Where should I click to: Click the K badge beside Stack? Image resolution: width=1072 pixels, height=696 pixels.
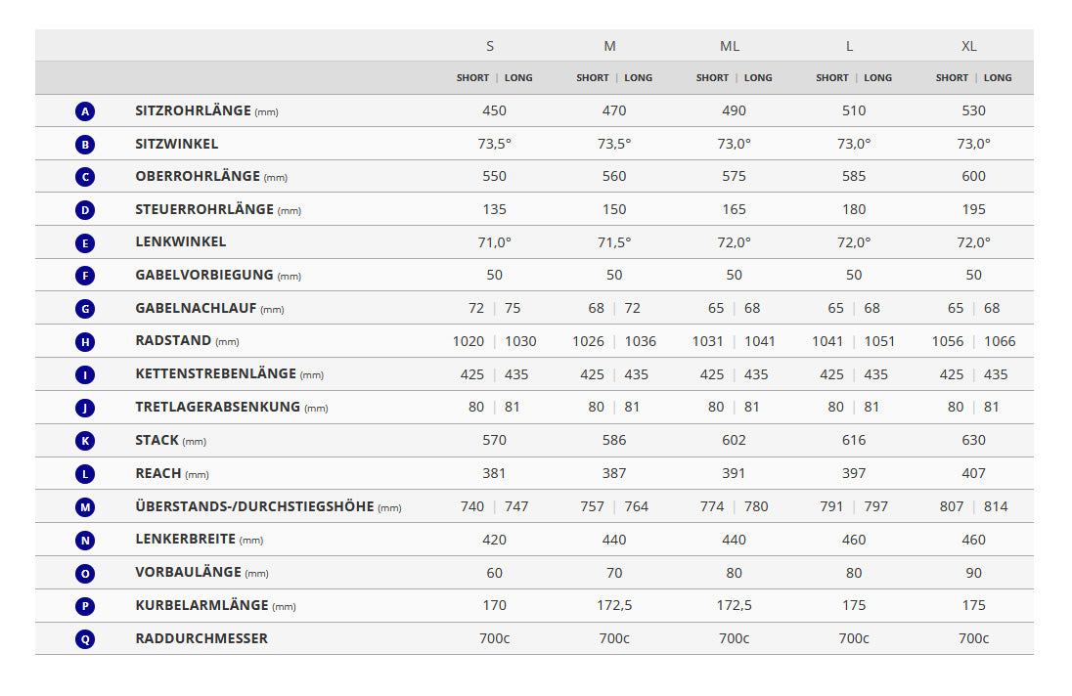coord(85,441)
